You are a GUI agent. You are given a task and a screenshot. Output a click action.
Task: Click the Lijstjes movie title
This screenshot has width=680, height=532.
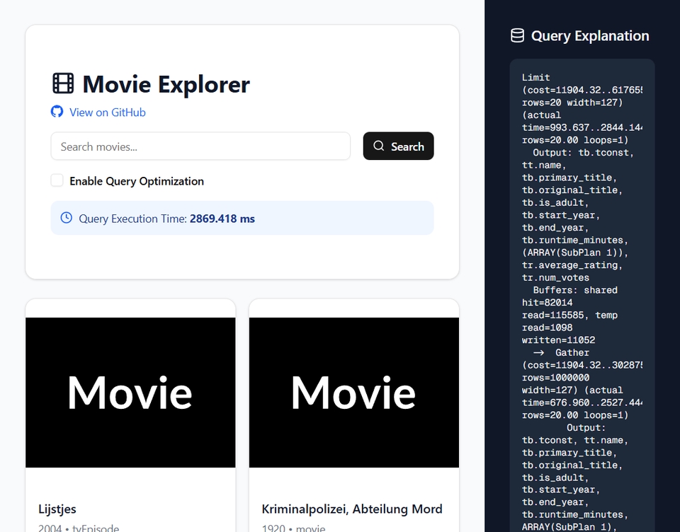(x=57, y=509)
